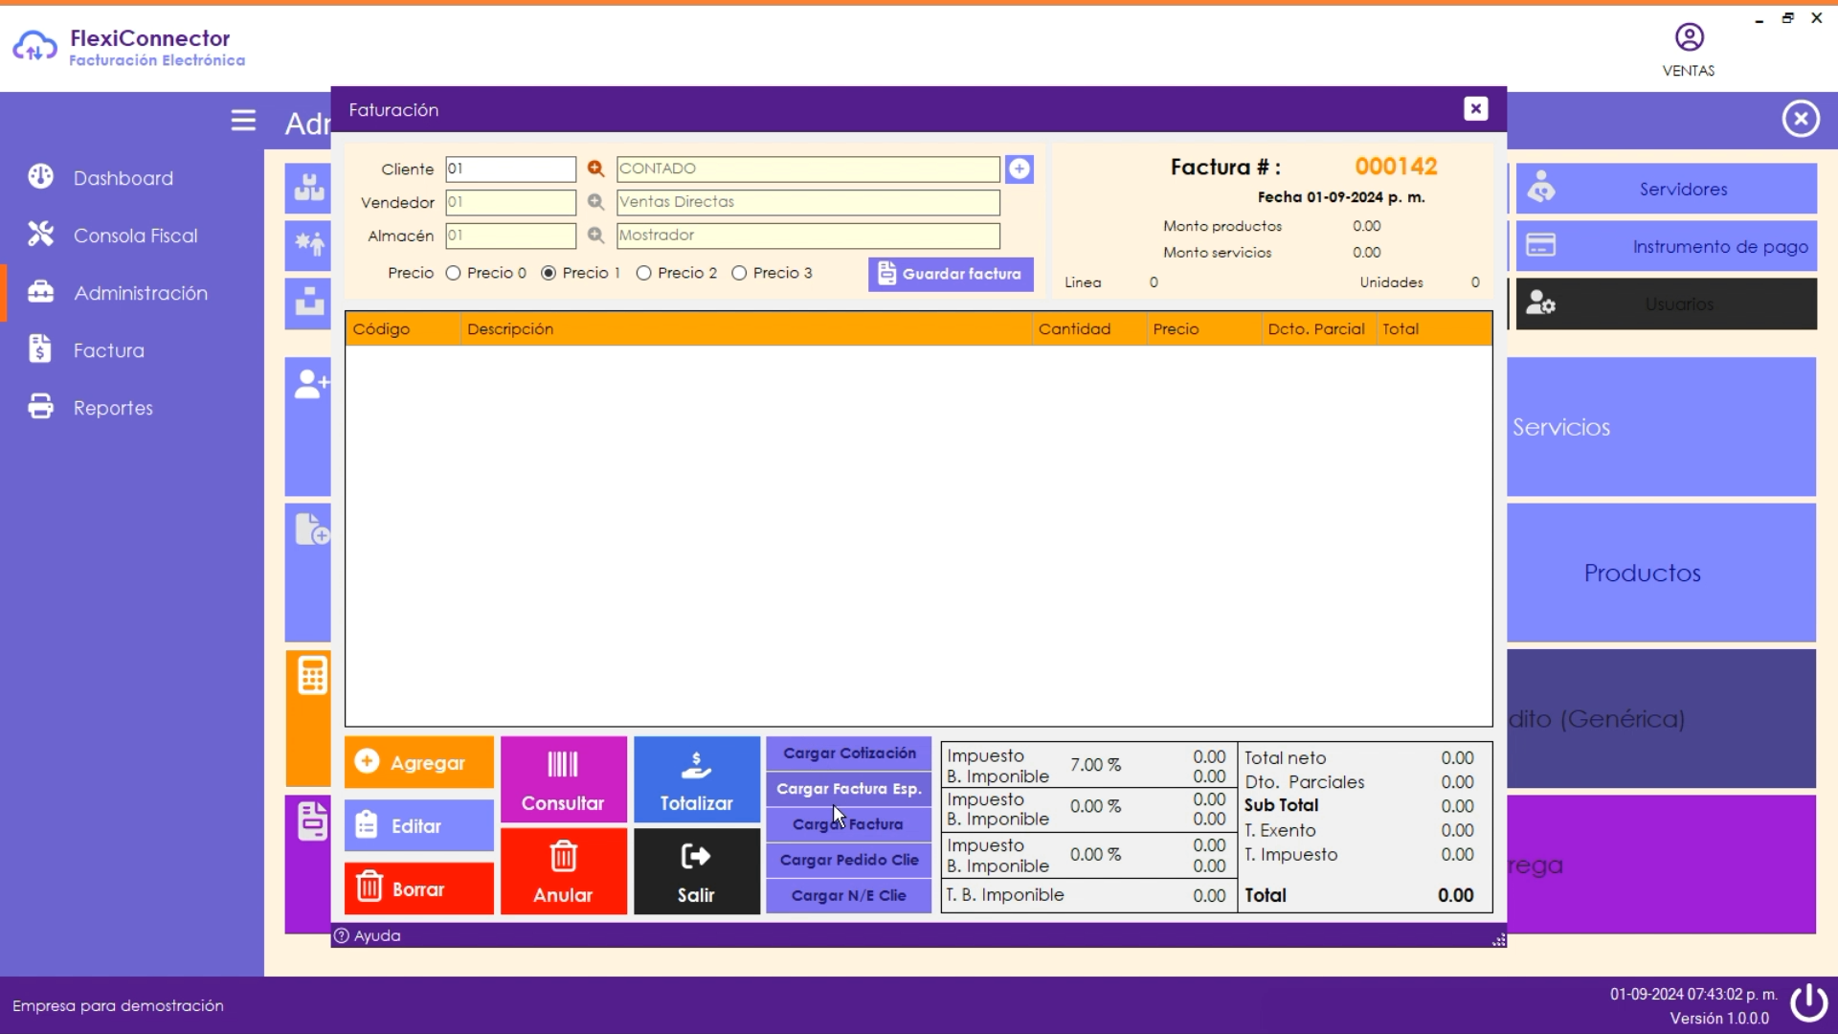1838x1034 pixels.
Task: Click the add new client plus icon
Action: 1020,169
